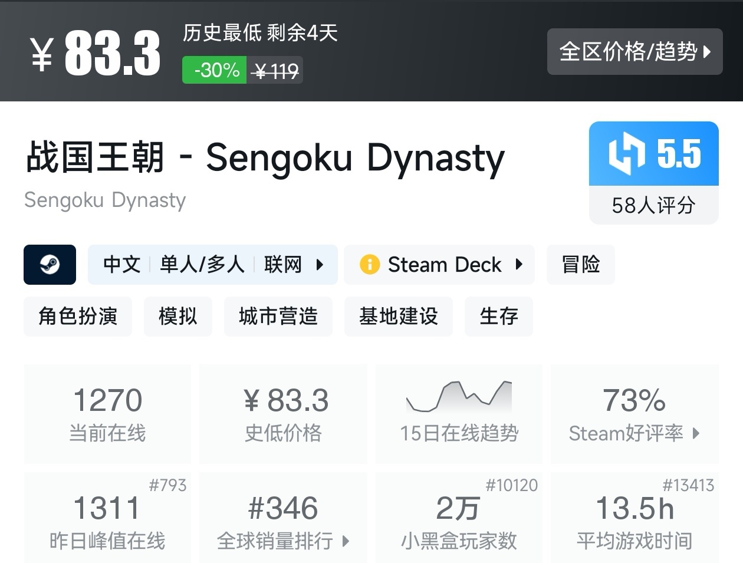Click the yellow Steam Deck info icon

point(370,265)
